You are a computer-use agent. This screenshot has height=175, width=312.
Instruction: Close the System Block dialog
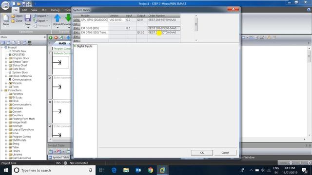coord(233,9)
